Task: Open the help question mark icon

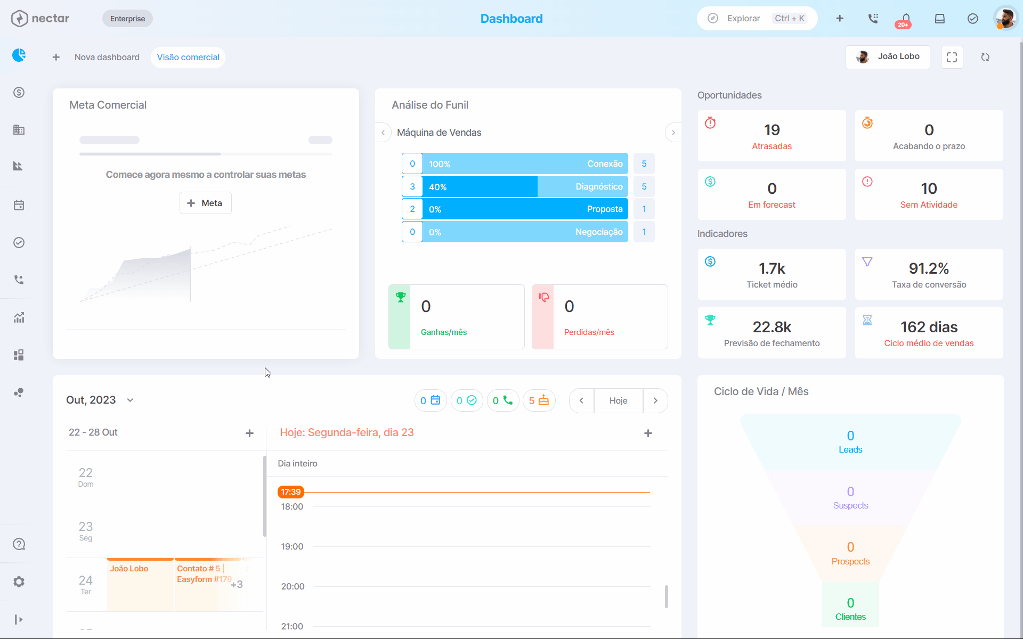Action: pos(19,544)
